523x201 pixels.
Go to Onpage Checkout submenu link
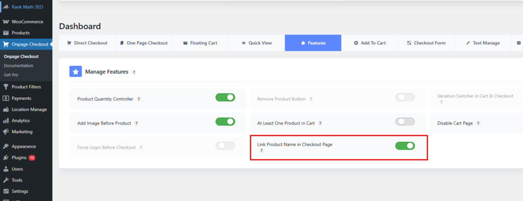pos(21,57)
